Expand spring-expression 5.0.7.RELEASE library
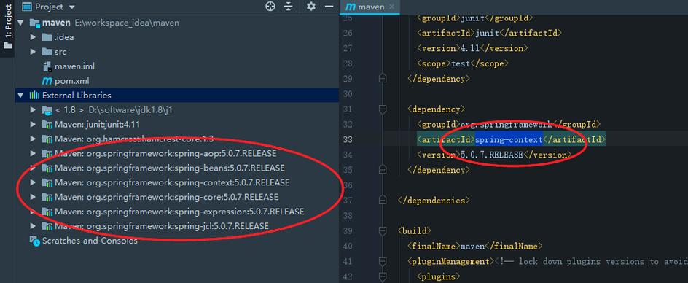Viewport: 688px width, 283px height. [x=33, y=212]
